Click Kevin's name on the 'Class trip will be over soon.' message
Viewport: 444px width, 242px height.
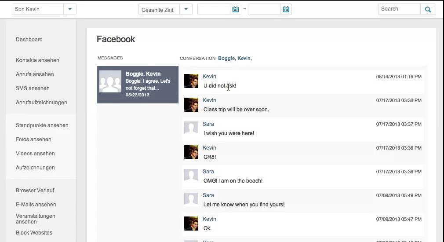pos(209,100)
